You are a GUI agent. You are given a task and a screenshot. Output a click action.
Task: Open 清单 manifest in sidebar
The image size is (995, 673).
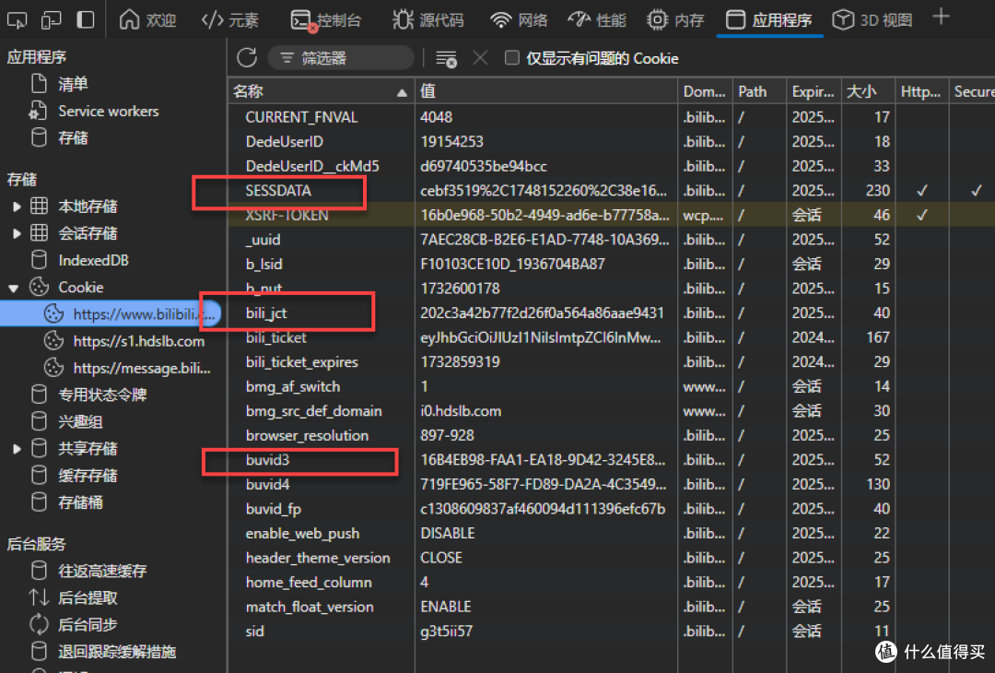73,84
